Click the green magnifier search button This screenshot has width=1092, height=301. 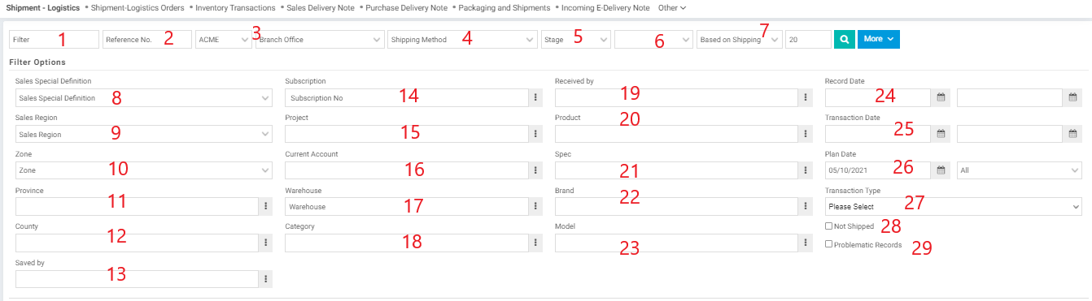(845, 39)
